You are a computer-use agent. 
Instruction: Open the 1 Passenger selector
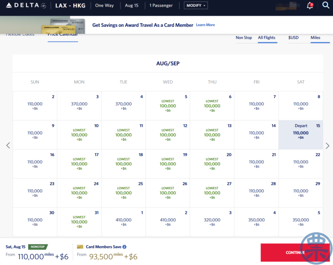(161, 6)
